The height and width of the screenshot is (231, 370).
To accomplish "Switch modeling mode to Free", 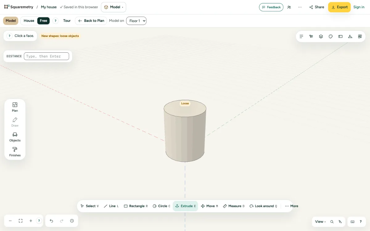I will (43, 21).
